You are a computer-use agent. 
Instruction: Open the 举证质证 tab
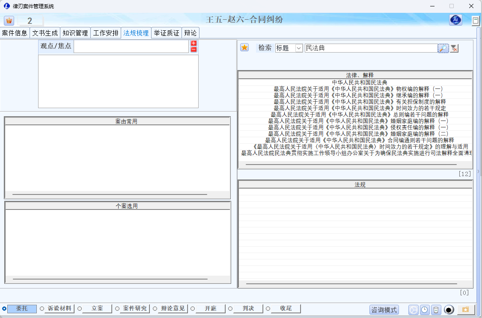(x=167, y=33)
